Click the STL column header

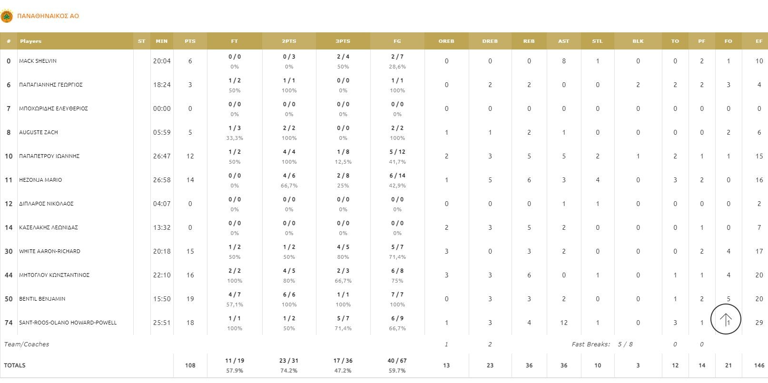597,41
